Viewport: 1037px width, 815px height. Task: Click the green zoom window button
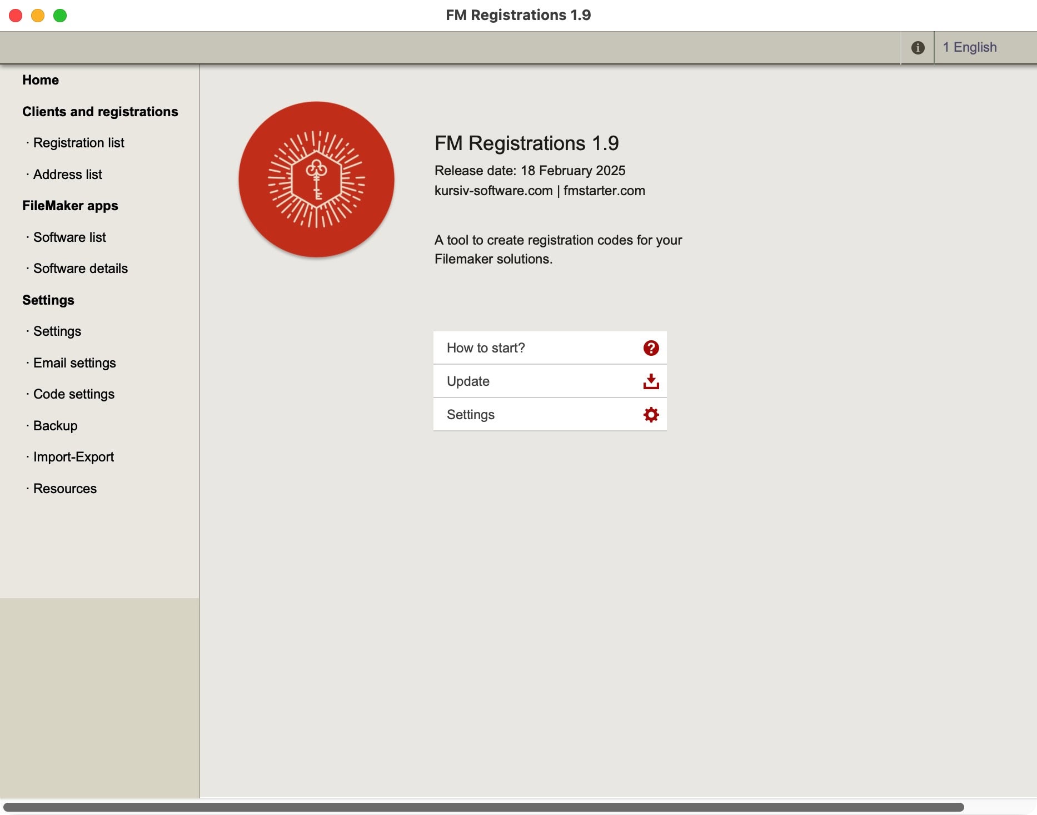tap(60, 16)
